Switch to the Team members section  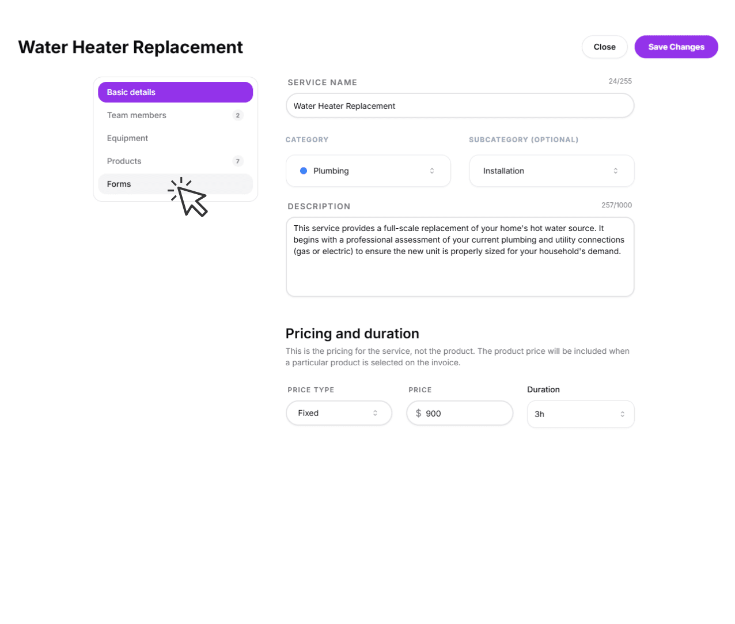pos(137,115)
